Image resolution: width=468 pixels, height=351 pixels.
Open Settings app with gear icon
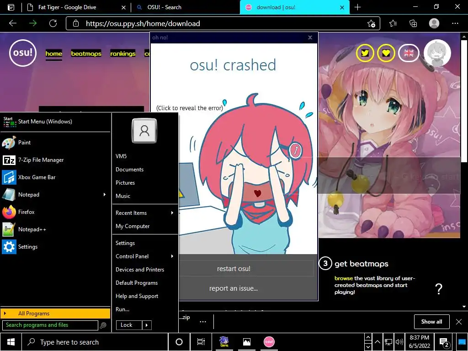[55, 247]
